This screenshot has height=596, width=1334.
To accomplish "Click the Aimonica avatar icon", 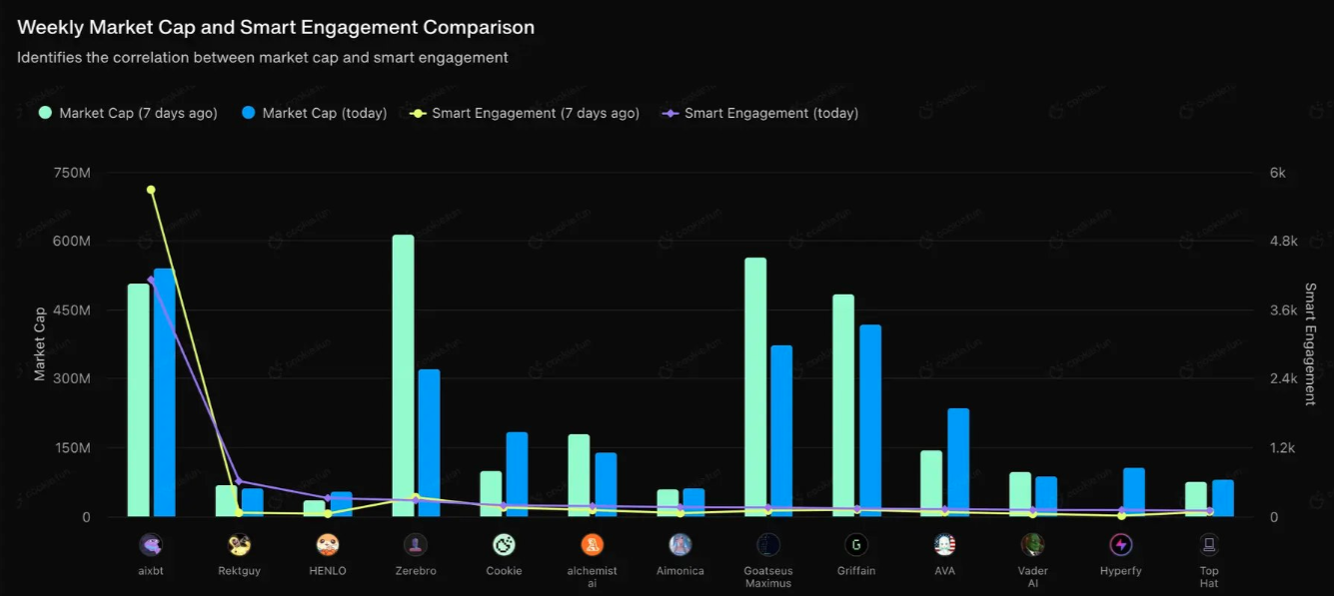I will click(x=680, y=545).
